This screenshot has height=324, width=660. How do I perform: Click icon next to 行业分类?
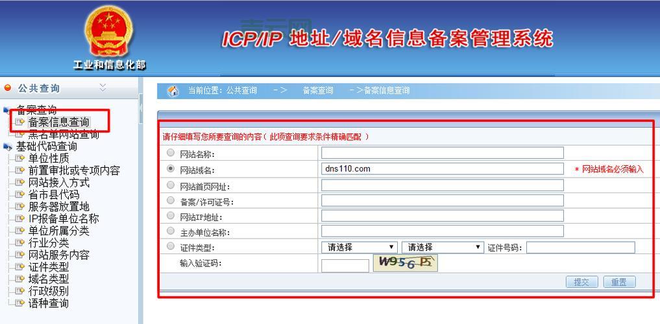pyautogui.click(x=19, y=243)
